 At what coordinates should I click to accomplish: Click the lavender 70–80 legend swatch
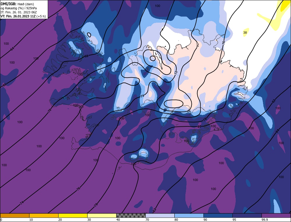tap(160, 216)
